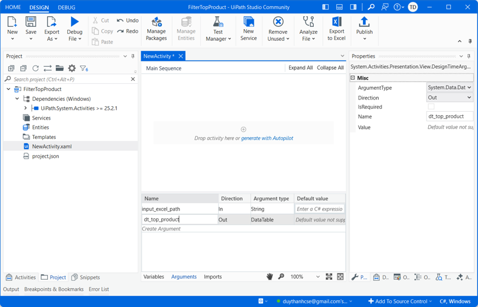Image resolution: width=478 pixels, height=307 pixels.
Task: Click Undo in the ribbon
Action: 127,21
